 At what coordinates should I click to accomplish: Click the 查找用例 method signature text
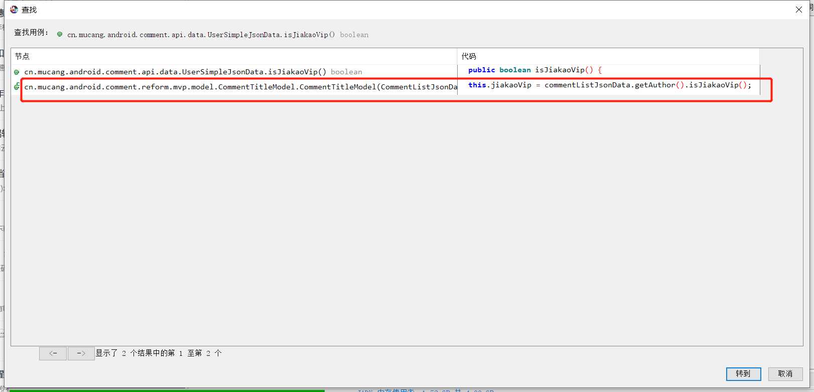coord(218,35)
